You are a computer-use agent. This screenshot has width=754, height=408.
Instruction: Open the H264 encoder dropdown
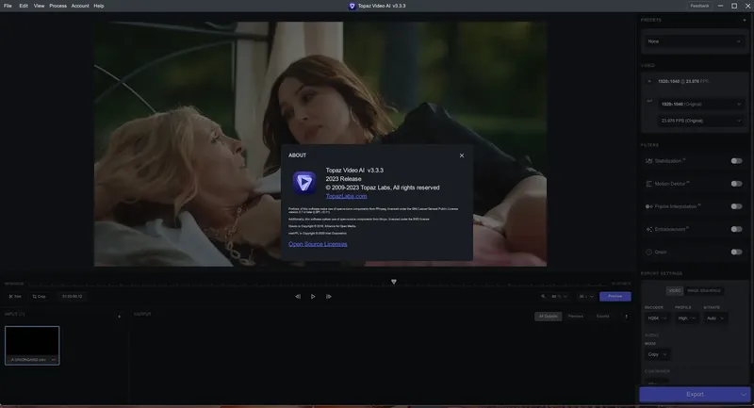(657, 318)
